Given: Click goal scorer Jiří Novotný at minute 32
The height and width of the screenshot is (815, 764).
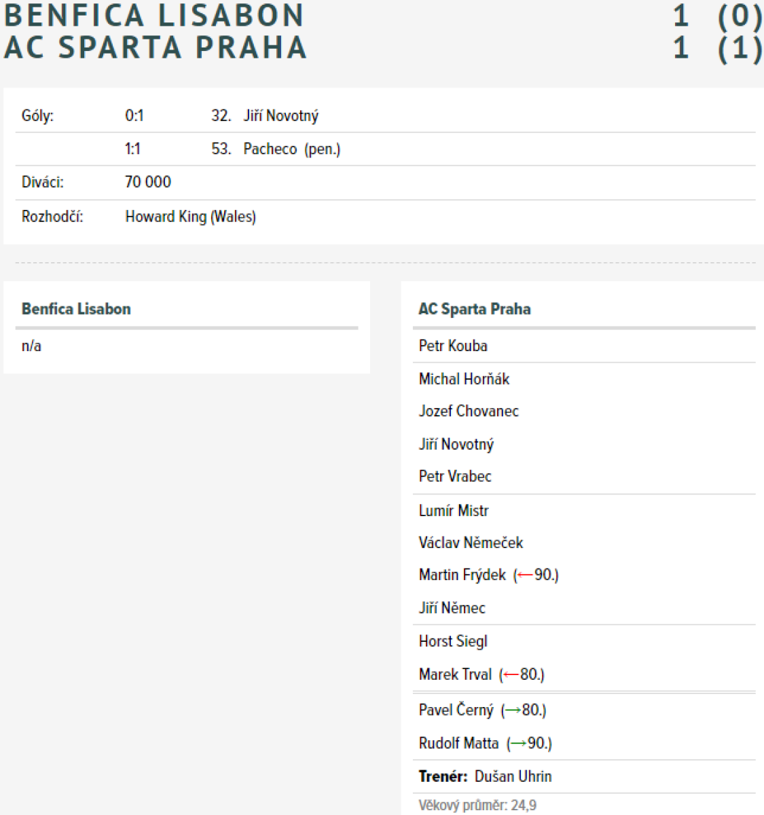Looking at the screenshot, I should (x=280, y=116).
